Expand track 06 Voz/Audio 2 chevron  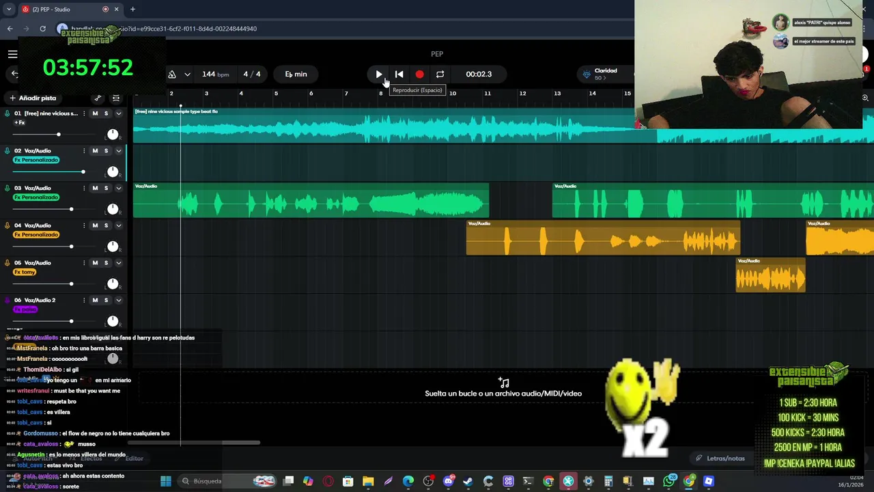point(118,301)
